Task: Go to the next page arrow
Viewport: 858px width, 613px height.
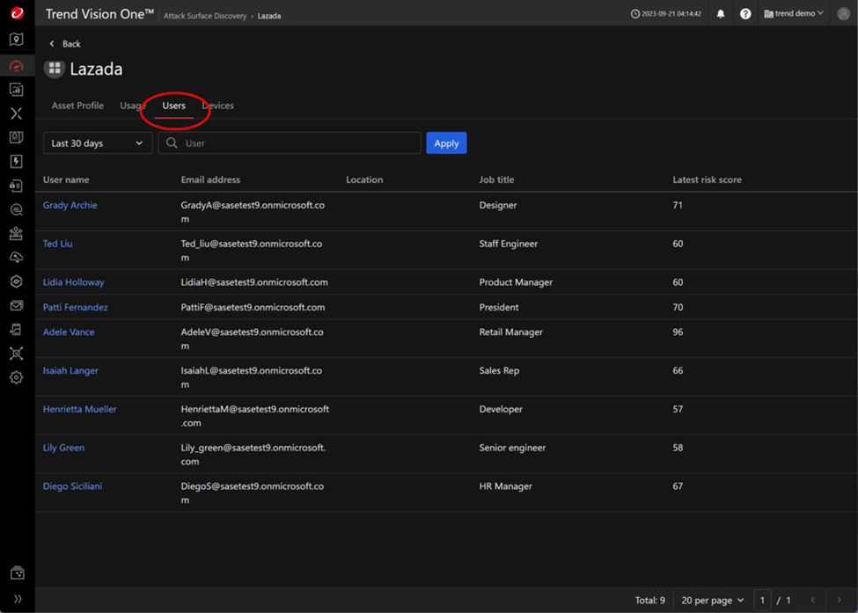Action: (839, 600)
